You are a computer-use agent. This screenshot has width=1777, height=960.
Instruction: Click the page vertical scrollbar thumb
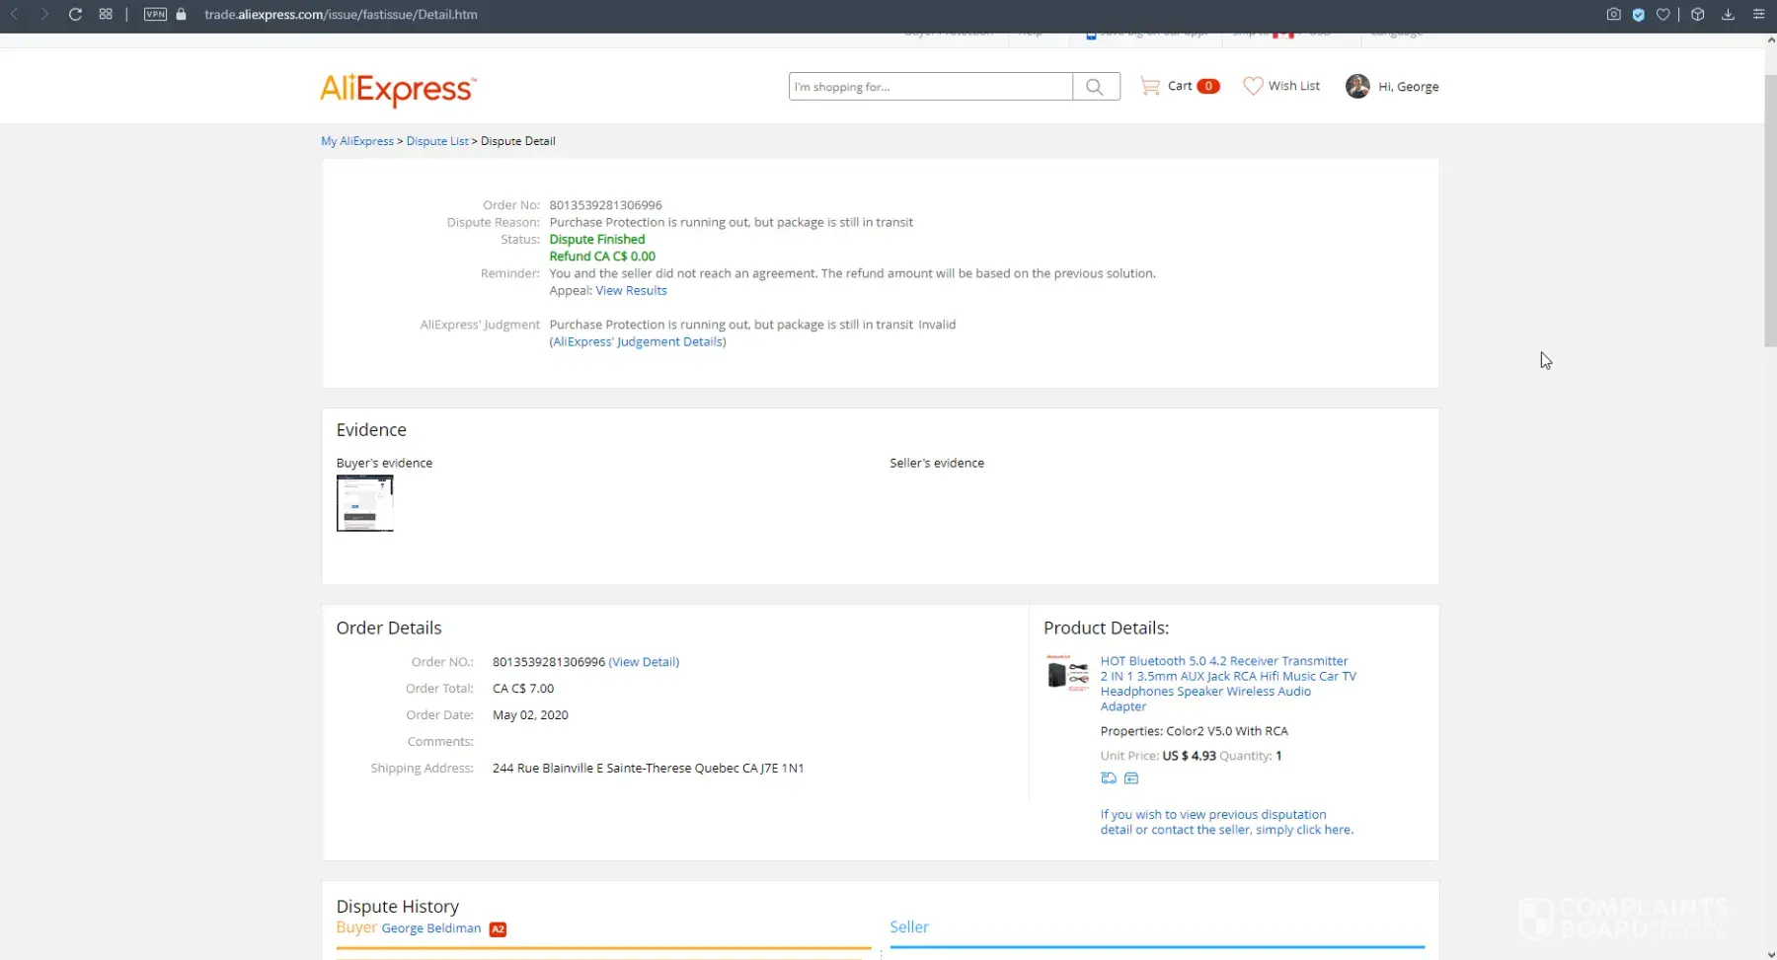pyautogui.click(x=1770, y=197)
